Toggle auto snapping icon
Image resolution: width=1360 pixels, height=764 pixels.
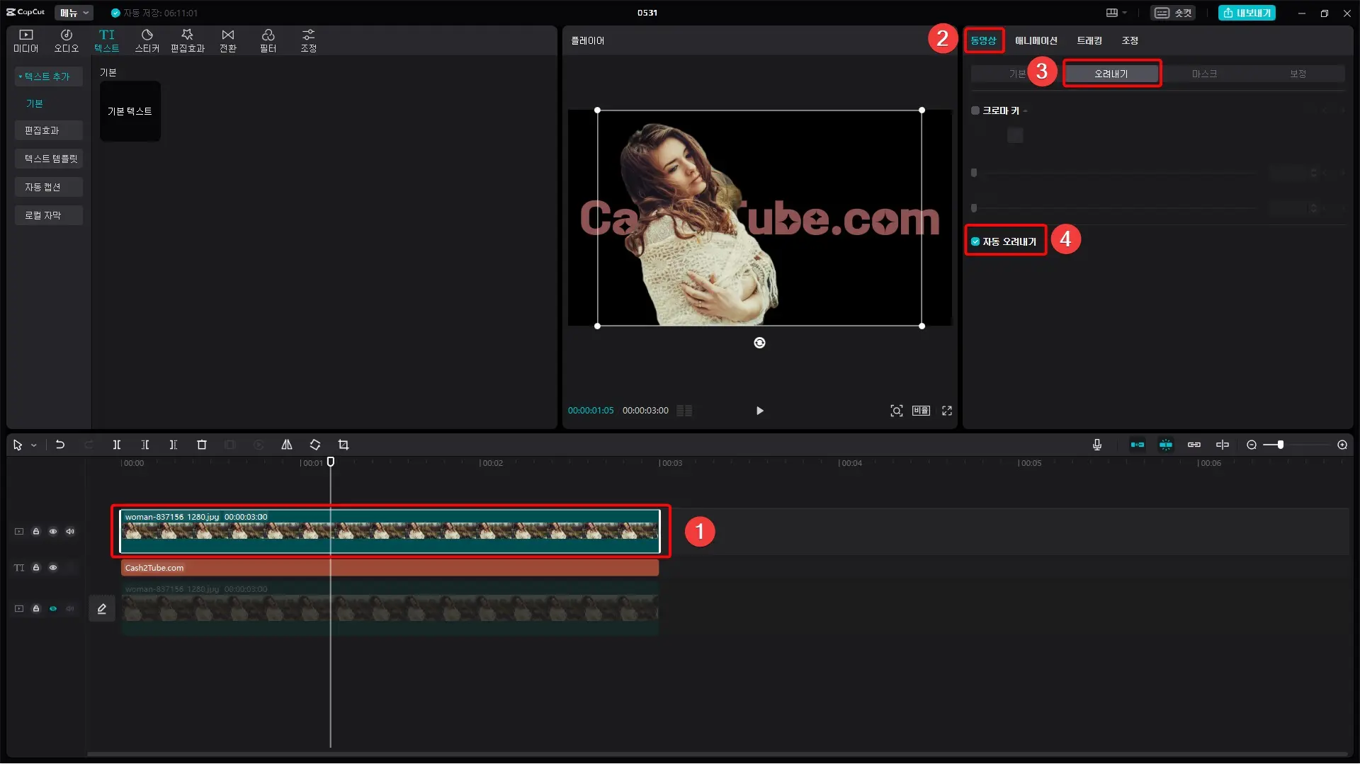point(1166,445)
